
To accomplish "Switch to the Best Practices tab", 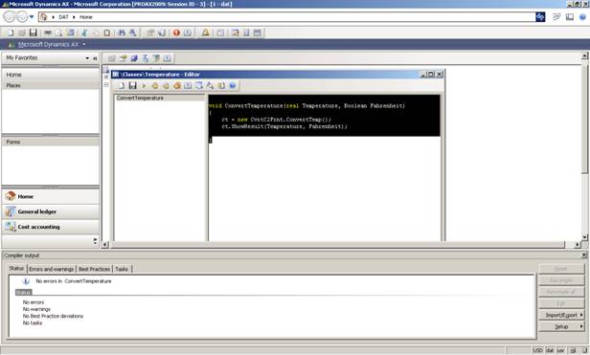I will pos(94,269).
